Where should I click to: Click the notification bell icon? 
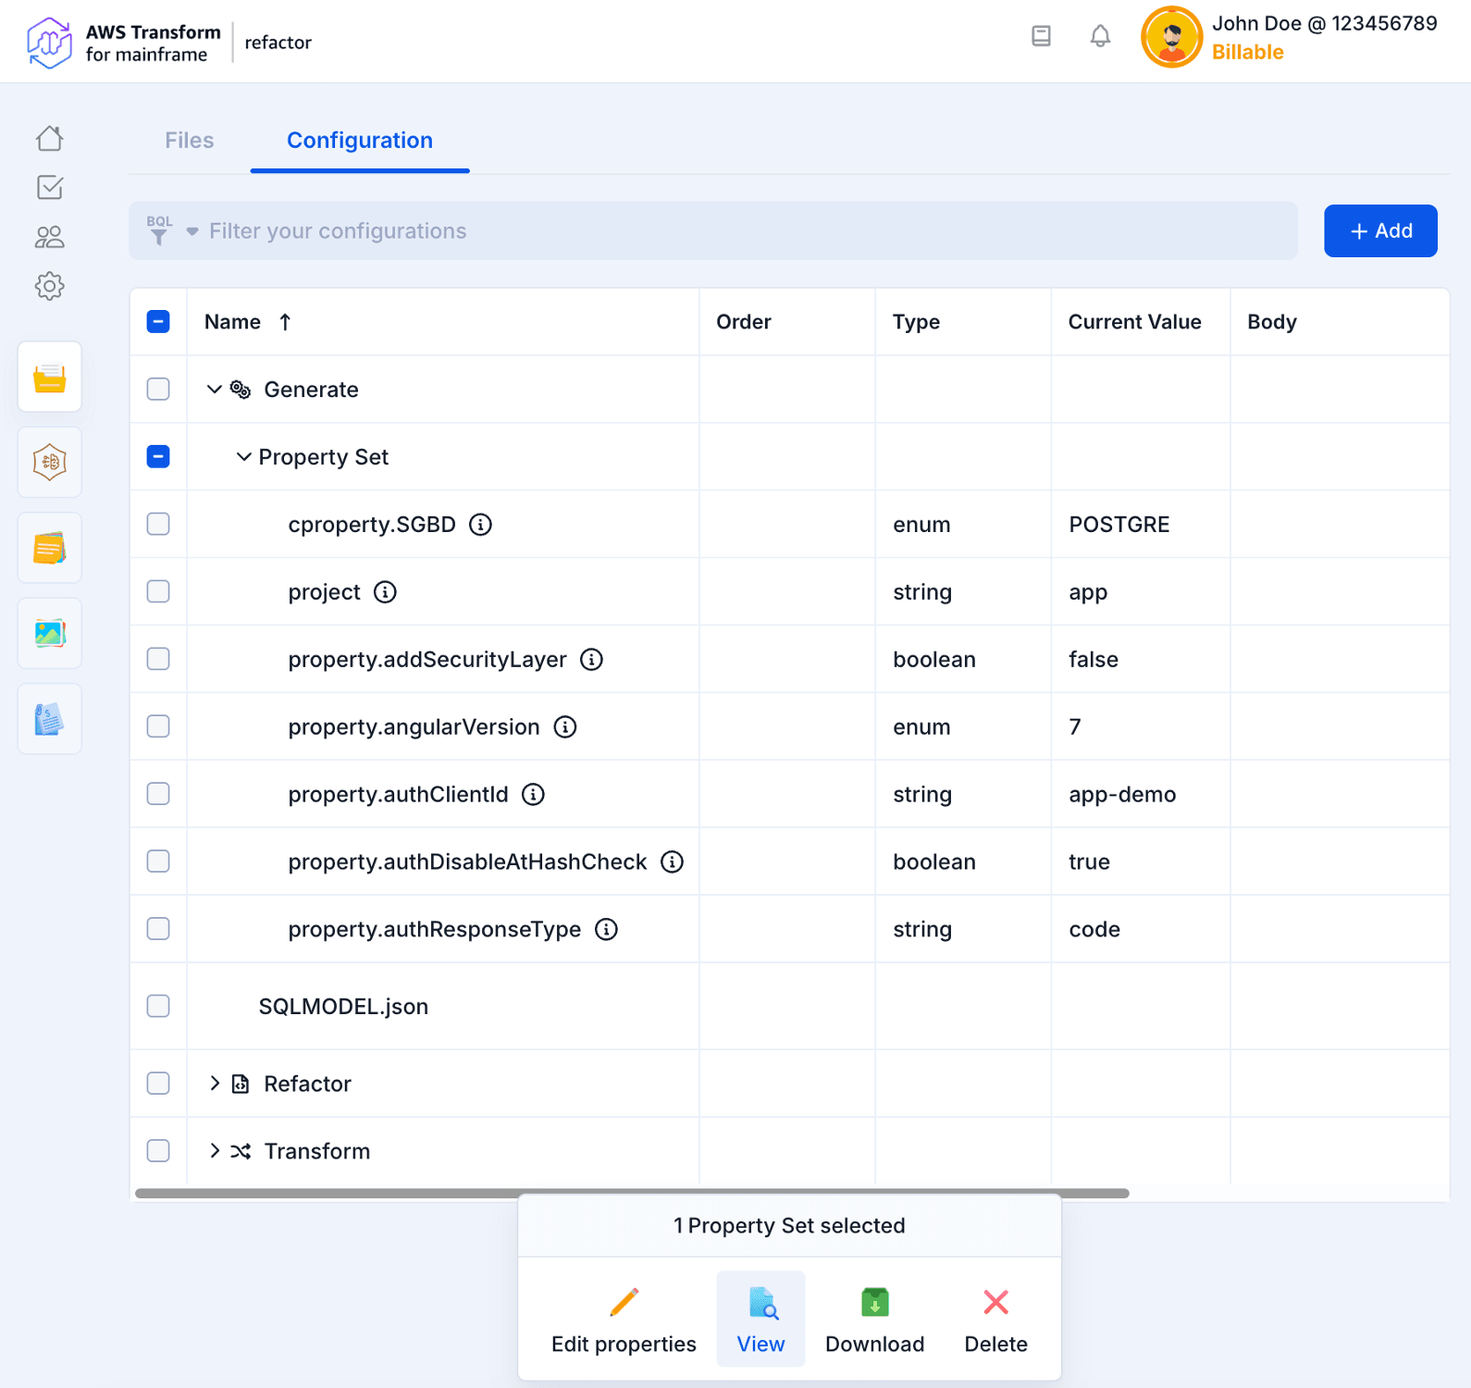(x=1099, y=37)
